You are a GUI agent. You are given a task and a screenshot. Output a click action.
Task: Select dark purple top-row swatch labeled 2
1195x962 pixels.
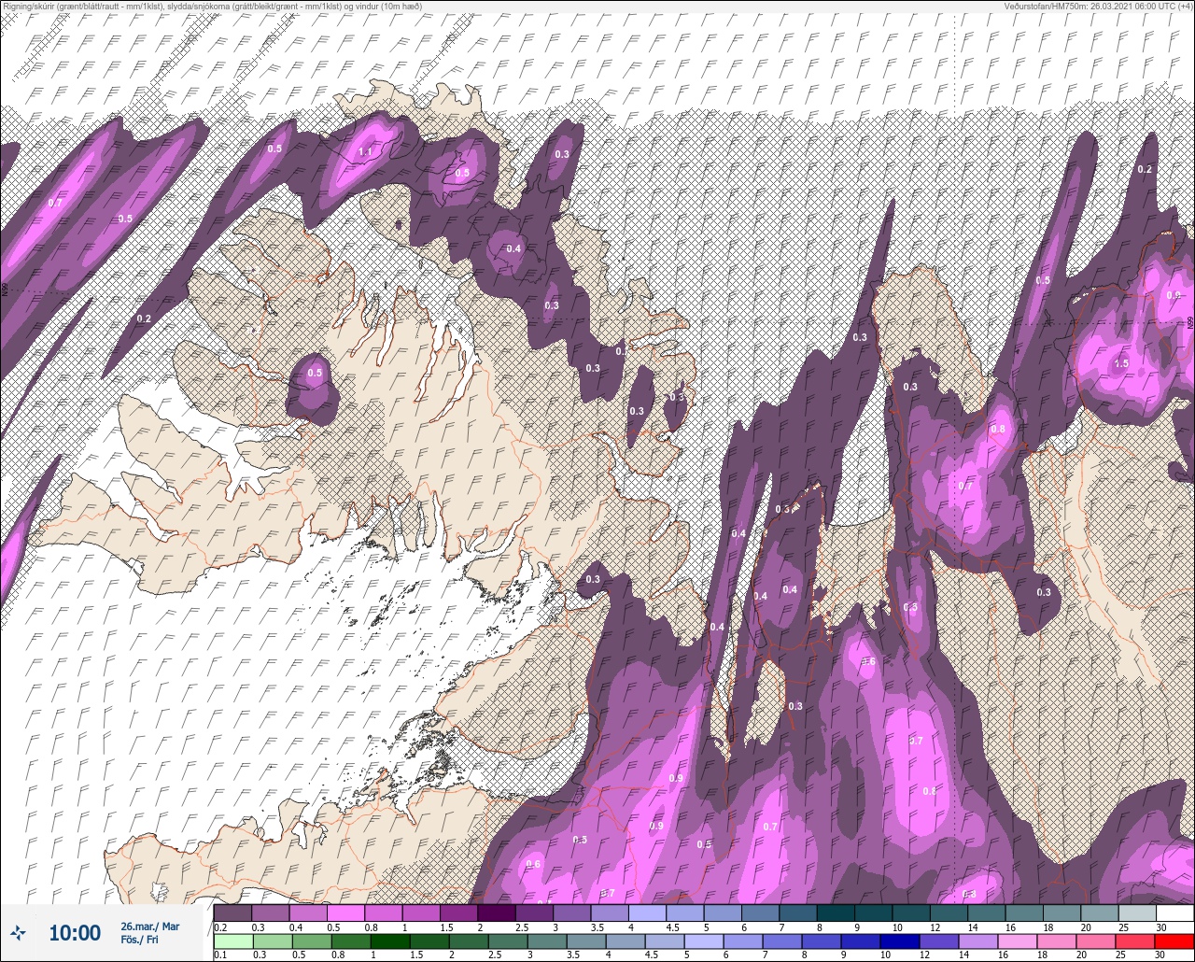tap(497, 912)
